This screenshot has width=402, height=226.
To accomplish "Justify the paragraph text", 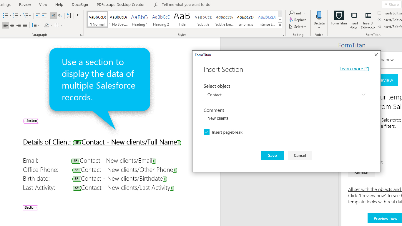I will pos(25,25).
